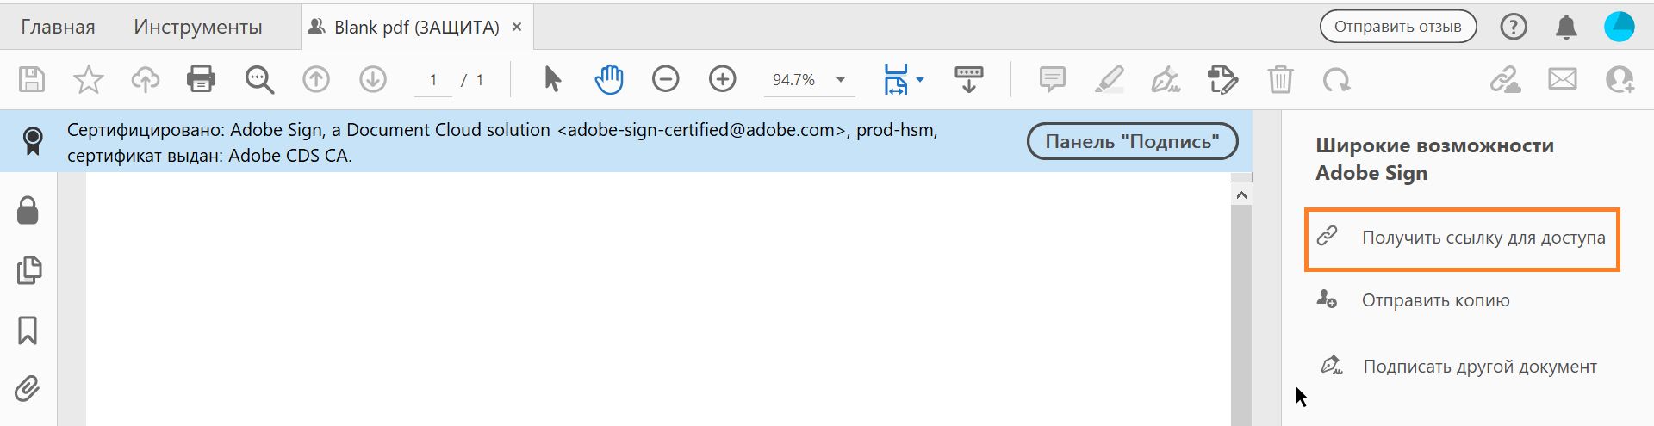Click the zoom in plus icon
This screenshot has height=426, width=1654.
[x=722, y=79]
